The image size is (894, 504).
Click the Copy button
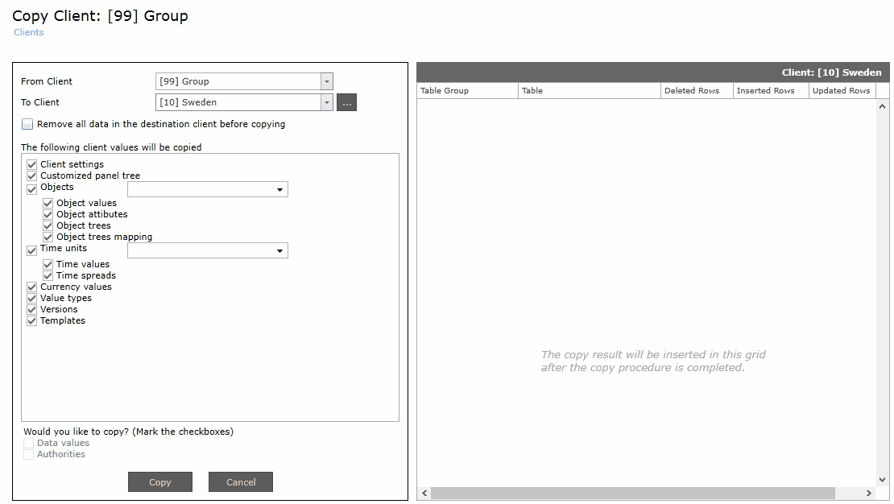pyautogui.click(x=159, y=481)
